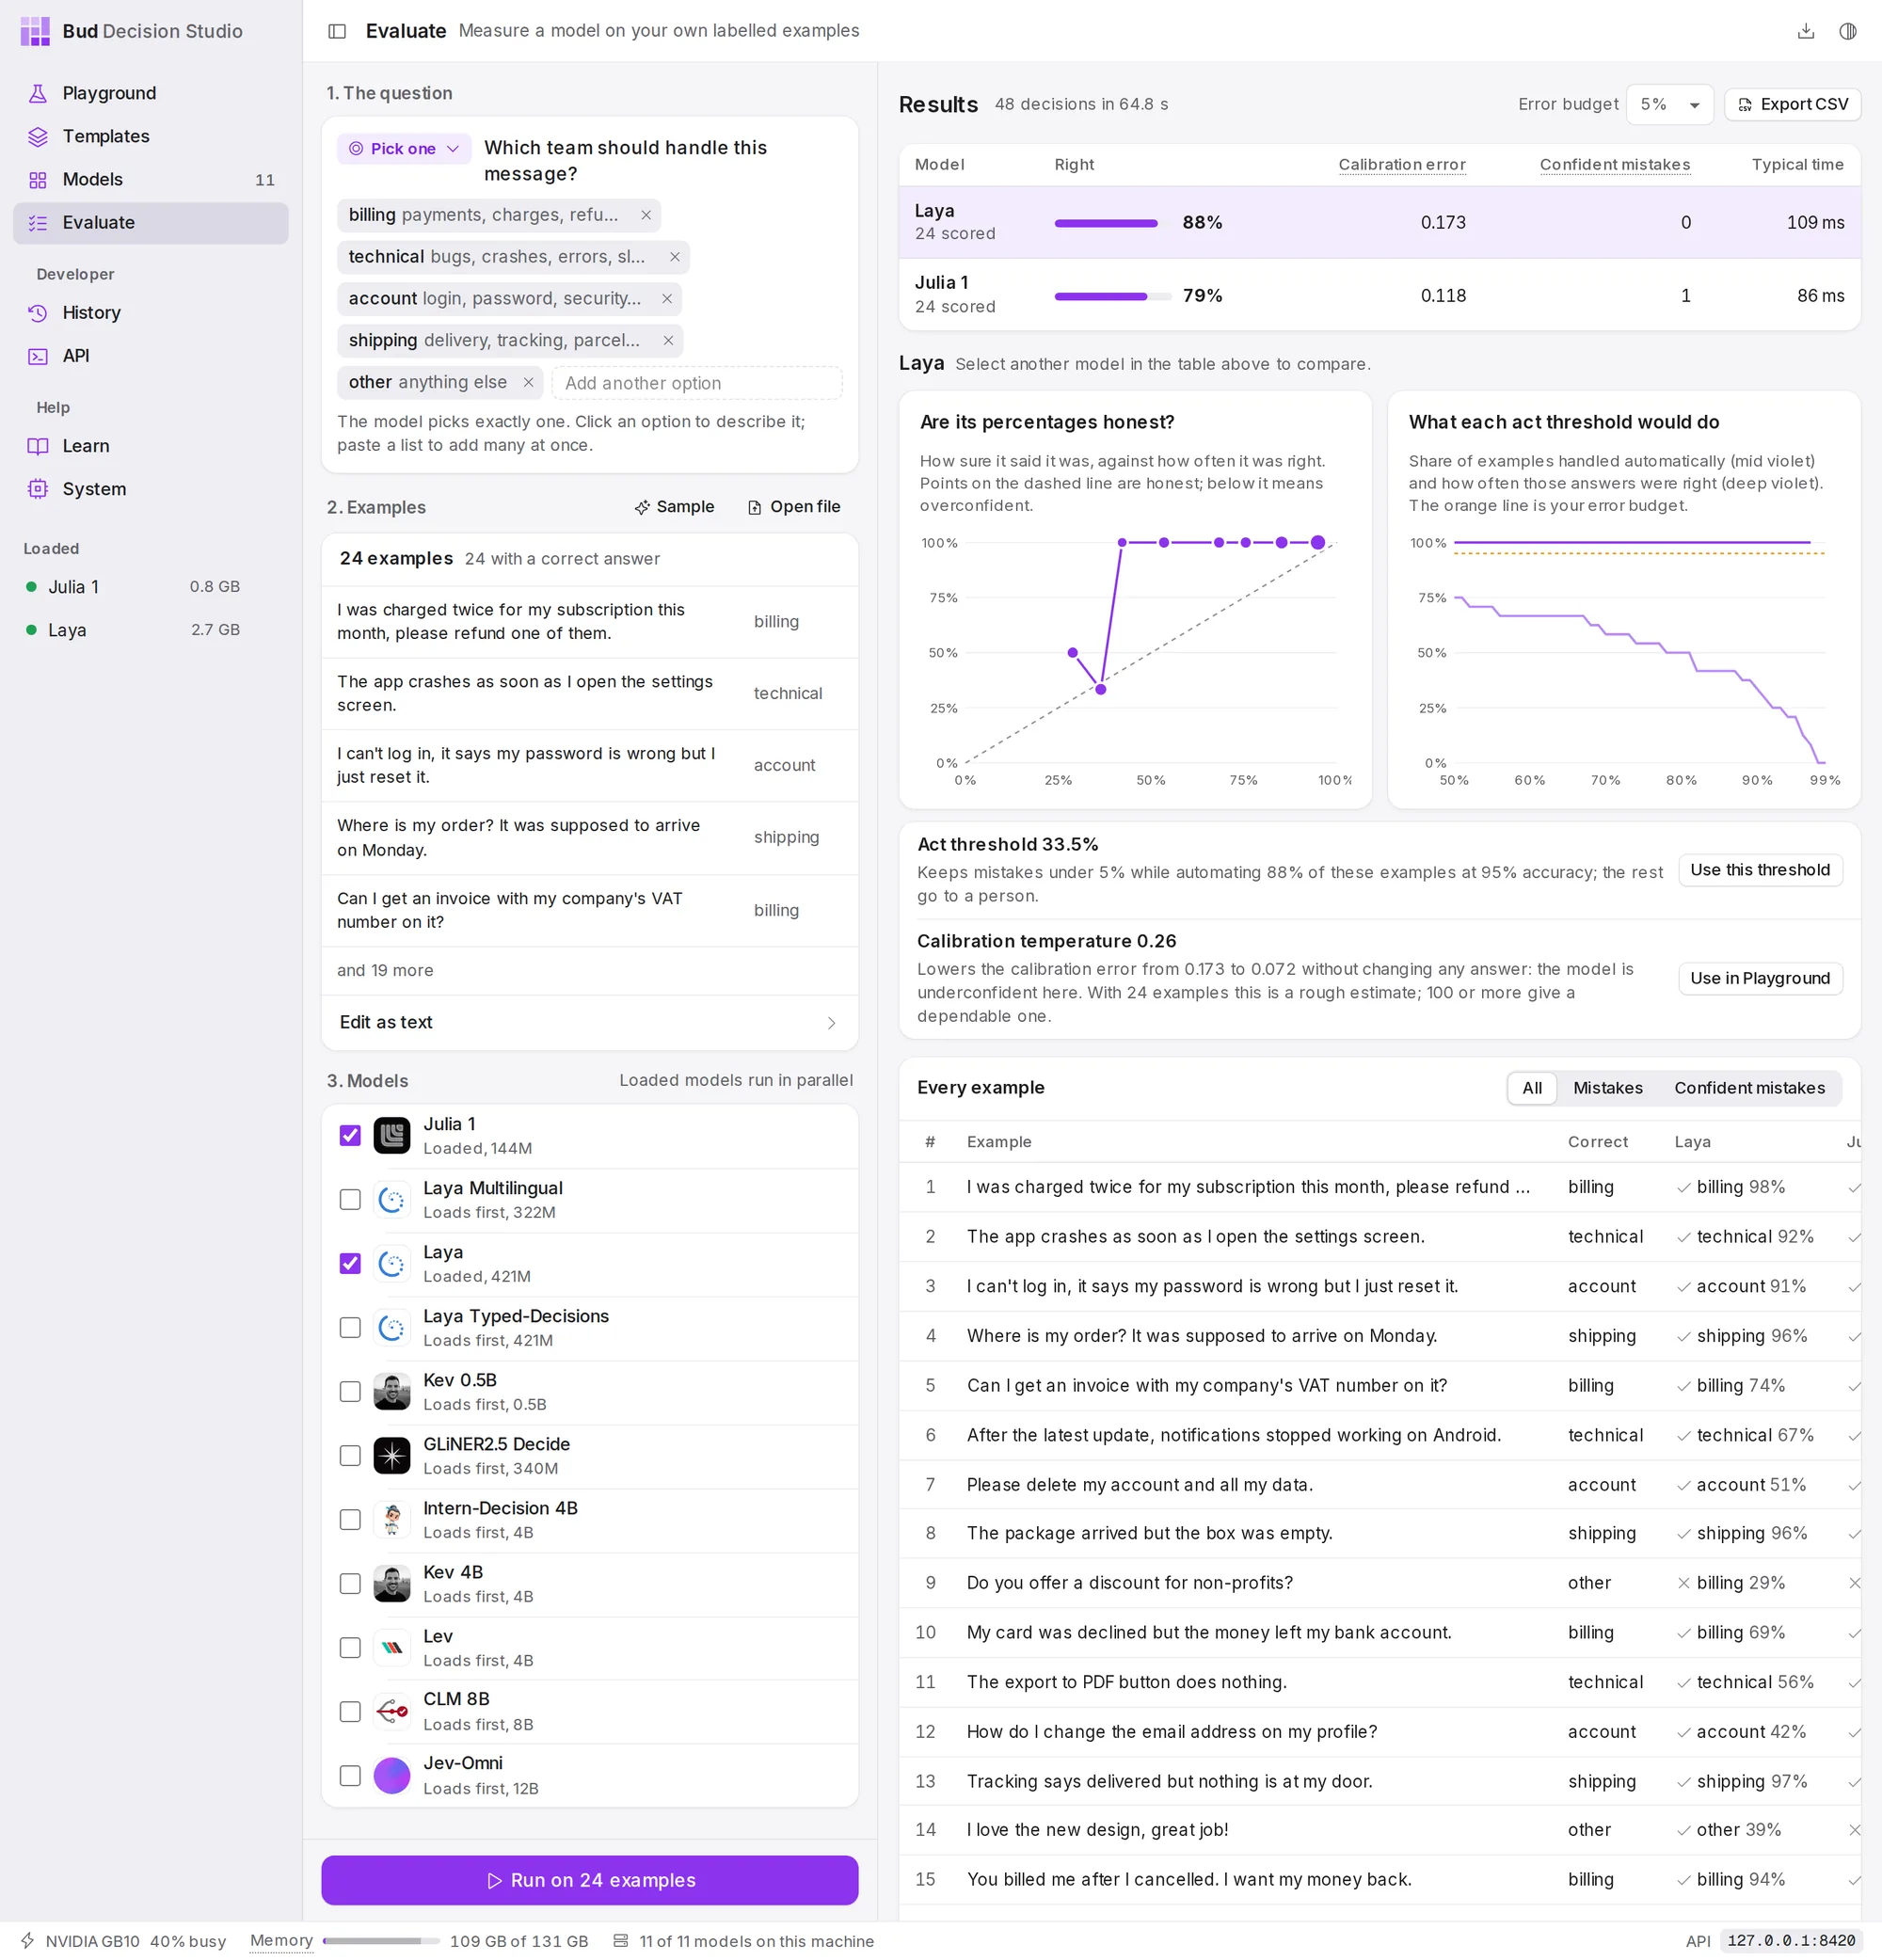Toggle the sidebar panel icon
Screen dimensions: 1882x1960
coord(337,31)
